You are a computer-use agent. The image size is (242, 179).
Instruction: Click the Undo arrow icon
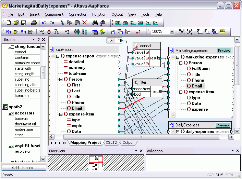[44, 23]
